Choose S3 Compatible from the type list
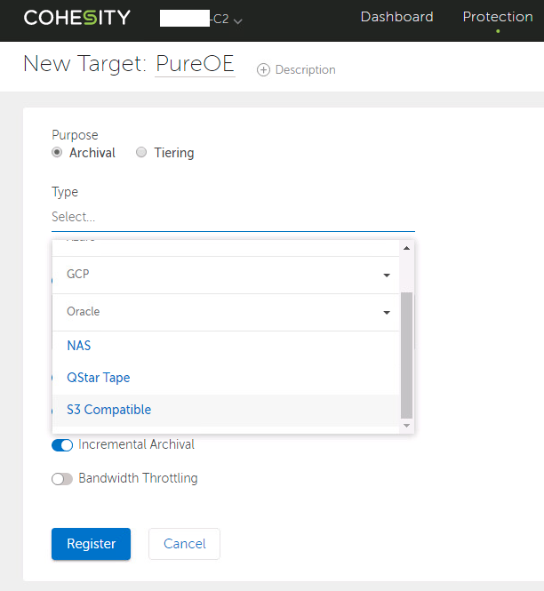The image size is (544, 591). [x=226, y=410]
